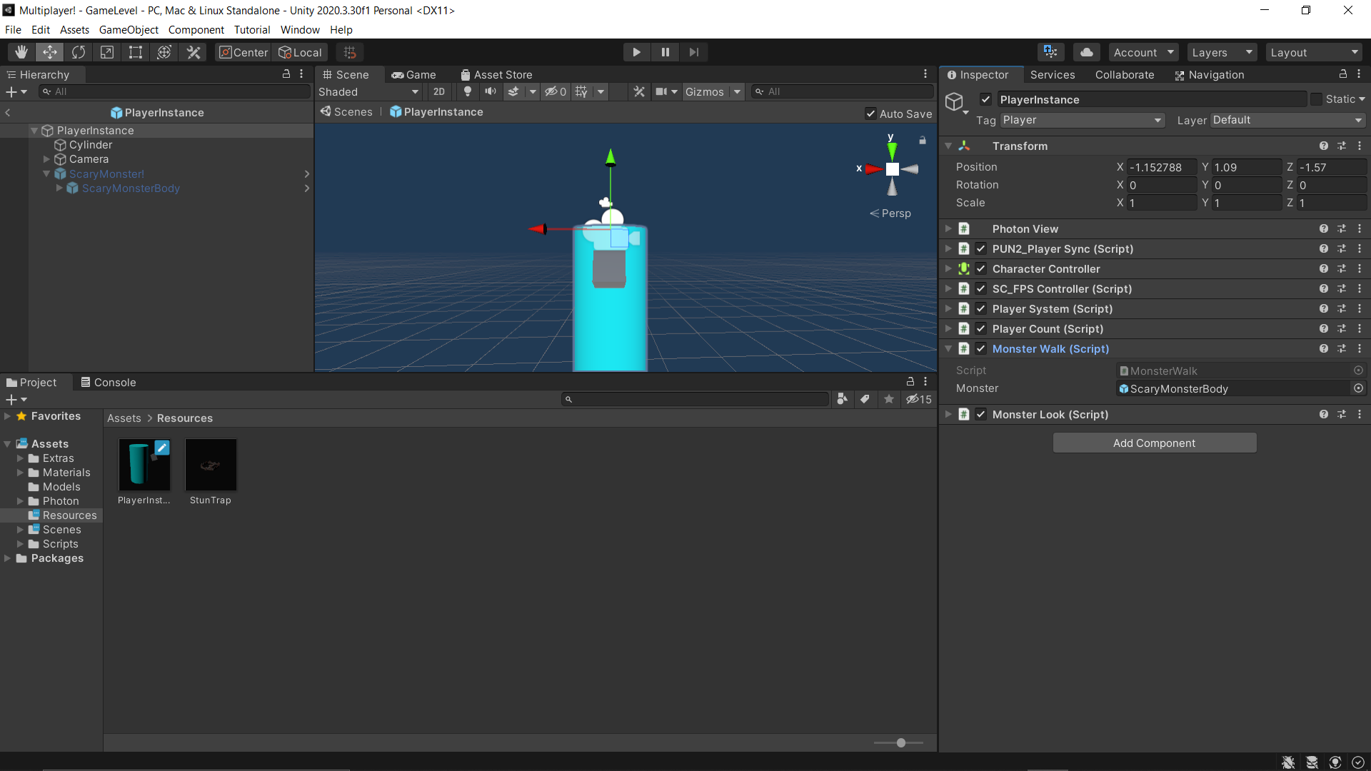1371x771 pixels.
Task: Switch to the Console tab
Action: [108, 383]
